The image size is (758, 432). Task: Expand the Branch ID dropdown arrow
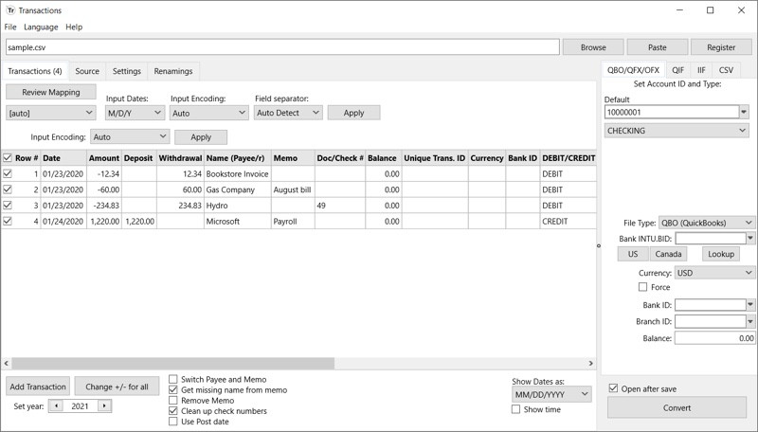(x=750, y=322)
